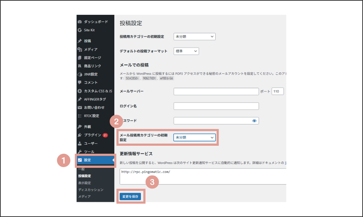Click the list icon beside RTOC設定
The height and width of the screenshot is (217, 363).
click(79, 116)
